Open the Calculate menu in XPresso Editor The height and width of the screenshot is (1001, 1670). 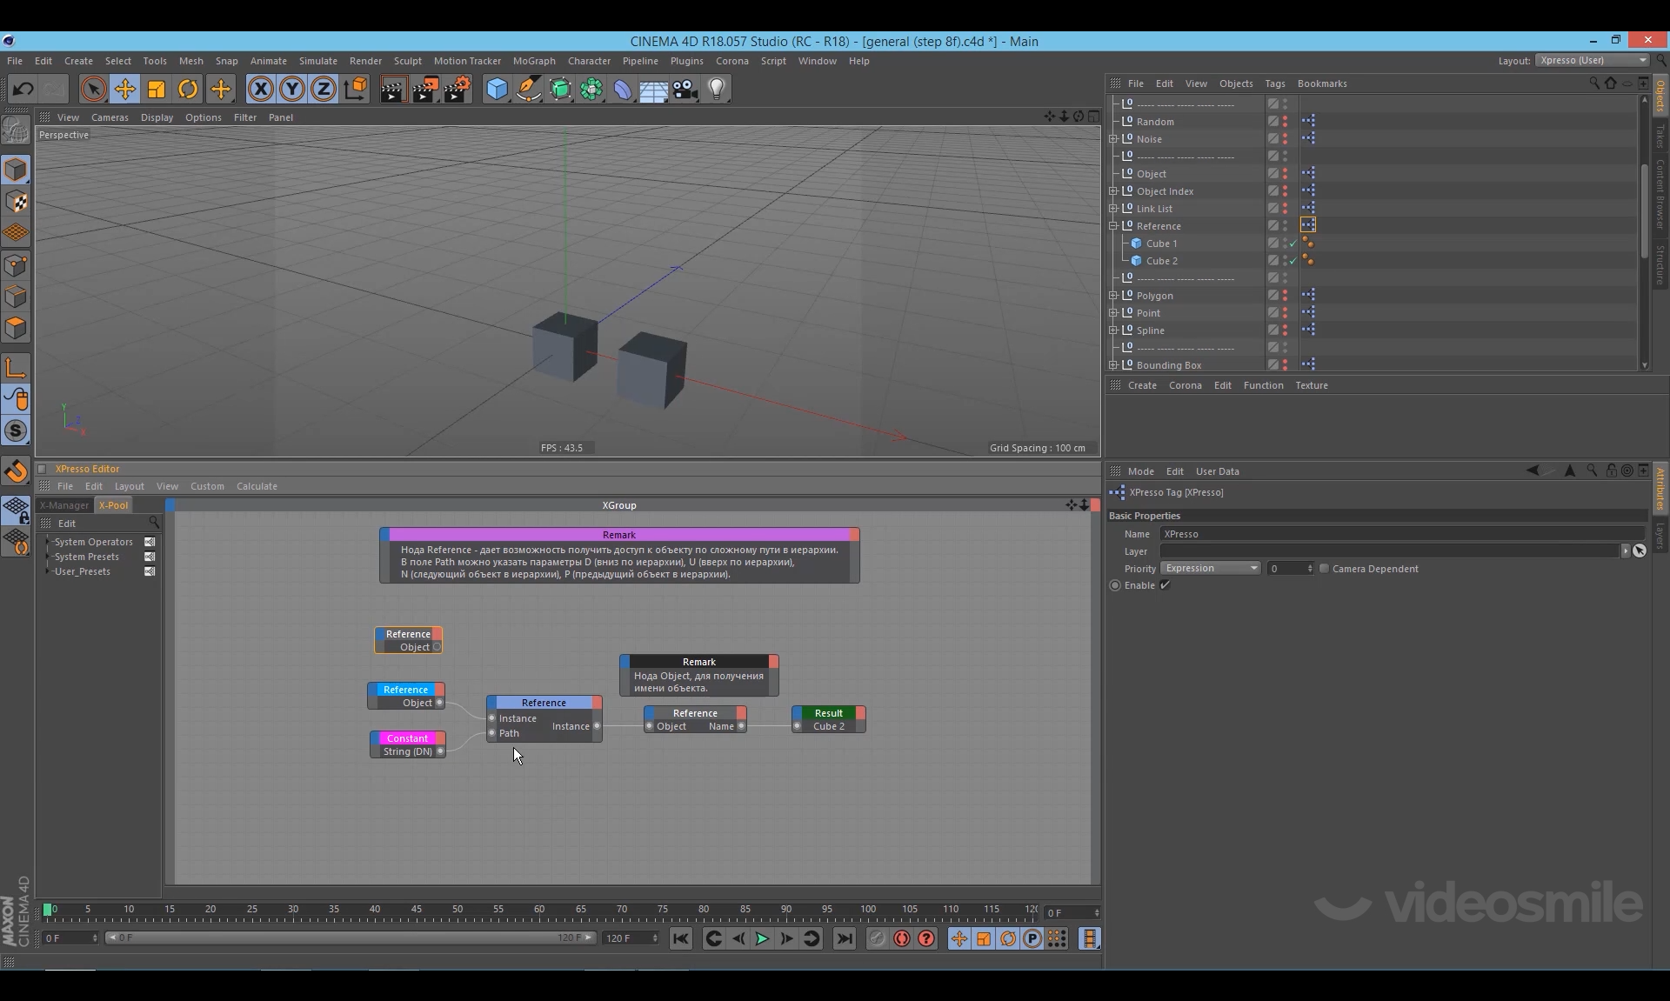257,486
